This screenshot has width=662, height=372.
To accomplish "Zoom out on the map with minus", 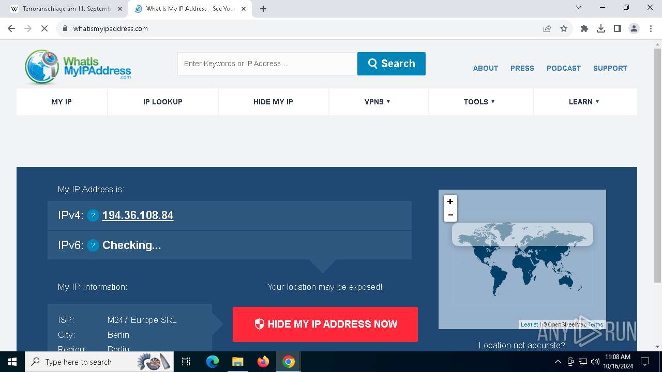I will click(x=450, y=215).
